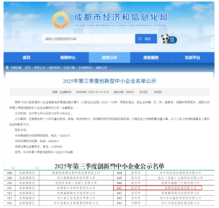
Task: Select company 四川观策企业营销策划有限公司 in row 314
Action: point(76,203)
